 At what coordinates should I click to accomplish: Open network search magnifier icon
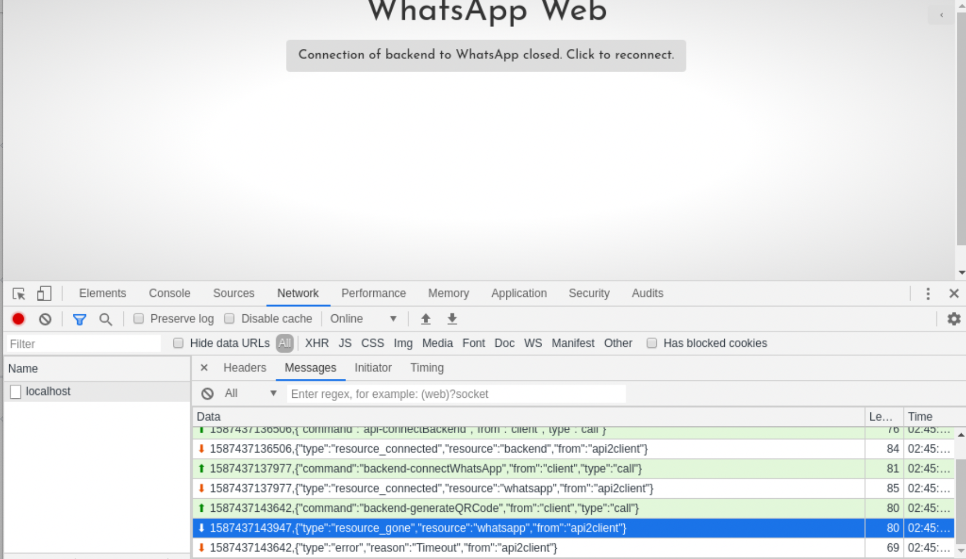[x=106, y=319]
